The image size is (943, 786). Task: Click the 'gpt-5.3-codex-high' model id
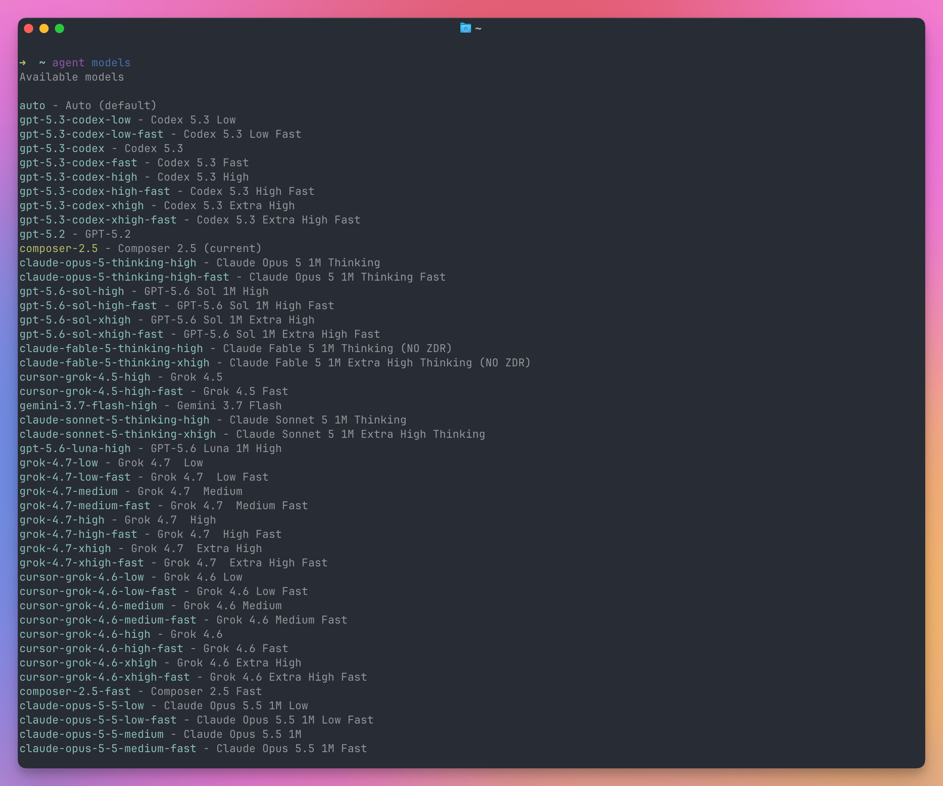pyautogui.click(x=78, y=177)
